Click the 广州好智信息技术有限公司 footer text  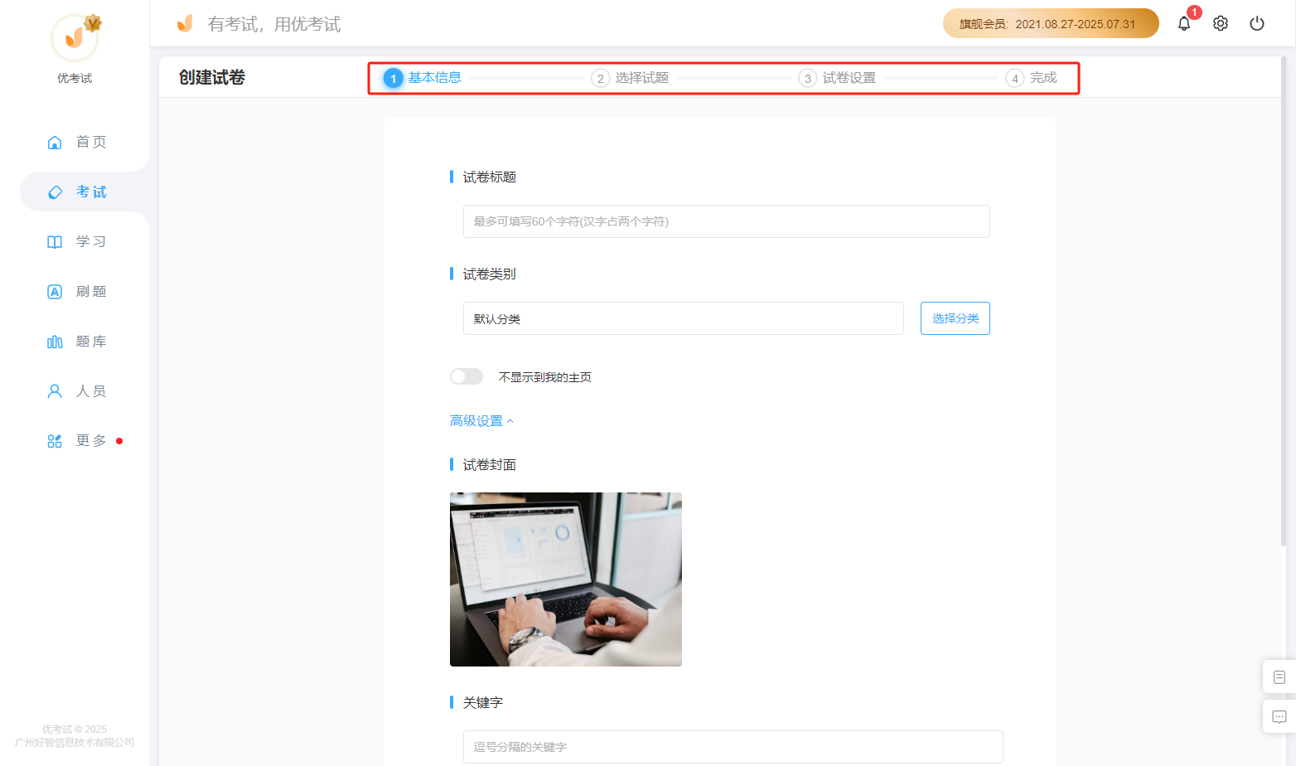(75, 743)
